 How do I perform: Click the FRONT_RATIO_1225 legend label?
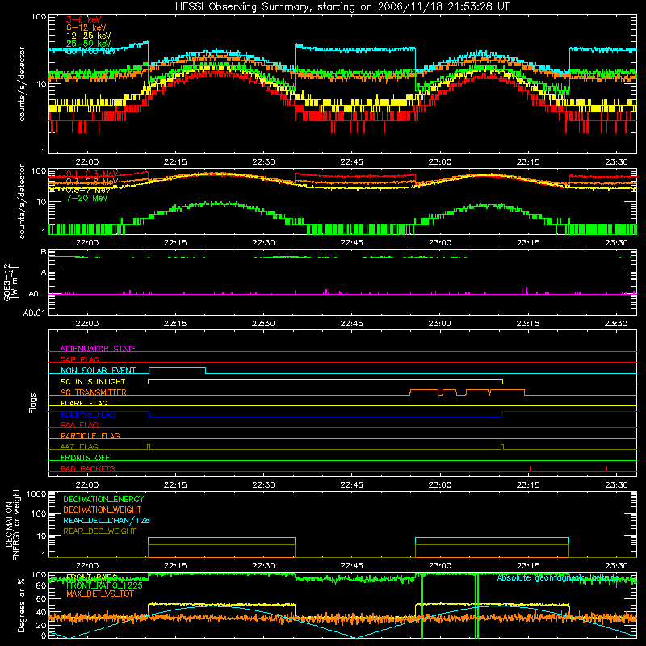104,585
